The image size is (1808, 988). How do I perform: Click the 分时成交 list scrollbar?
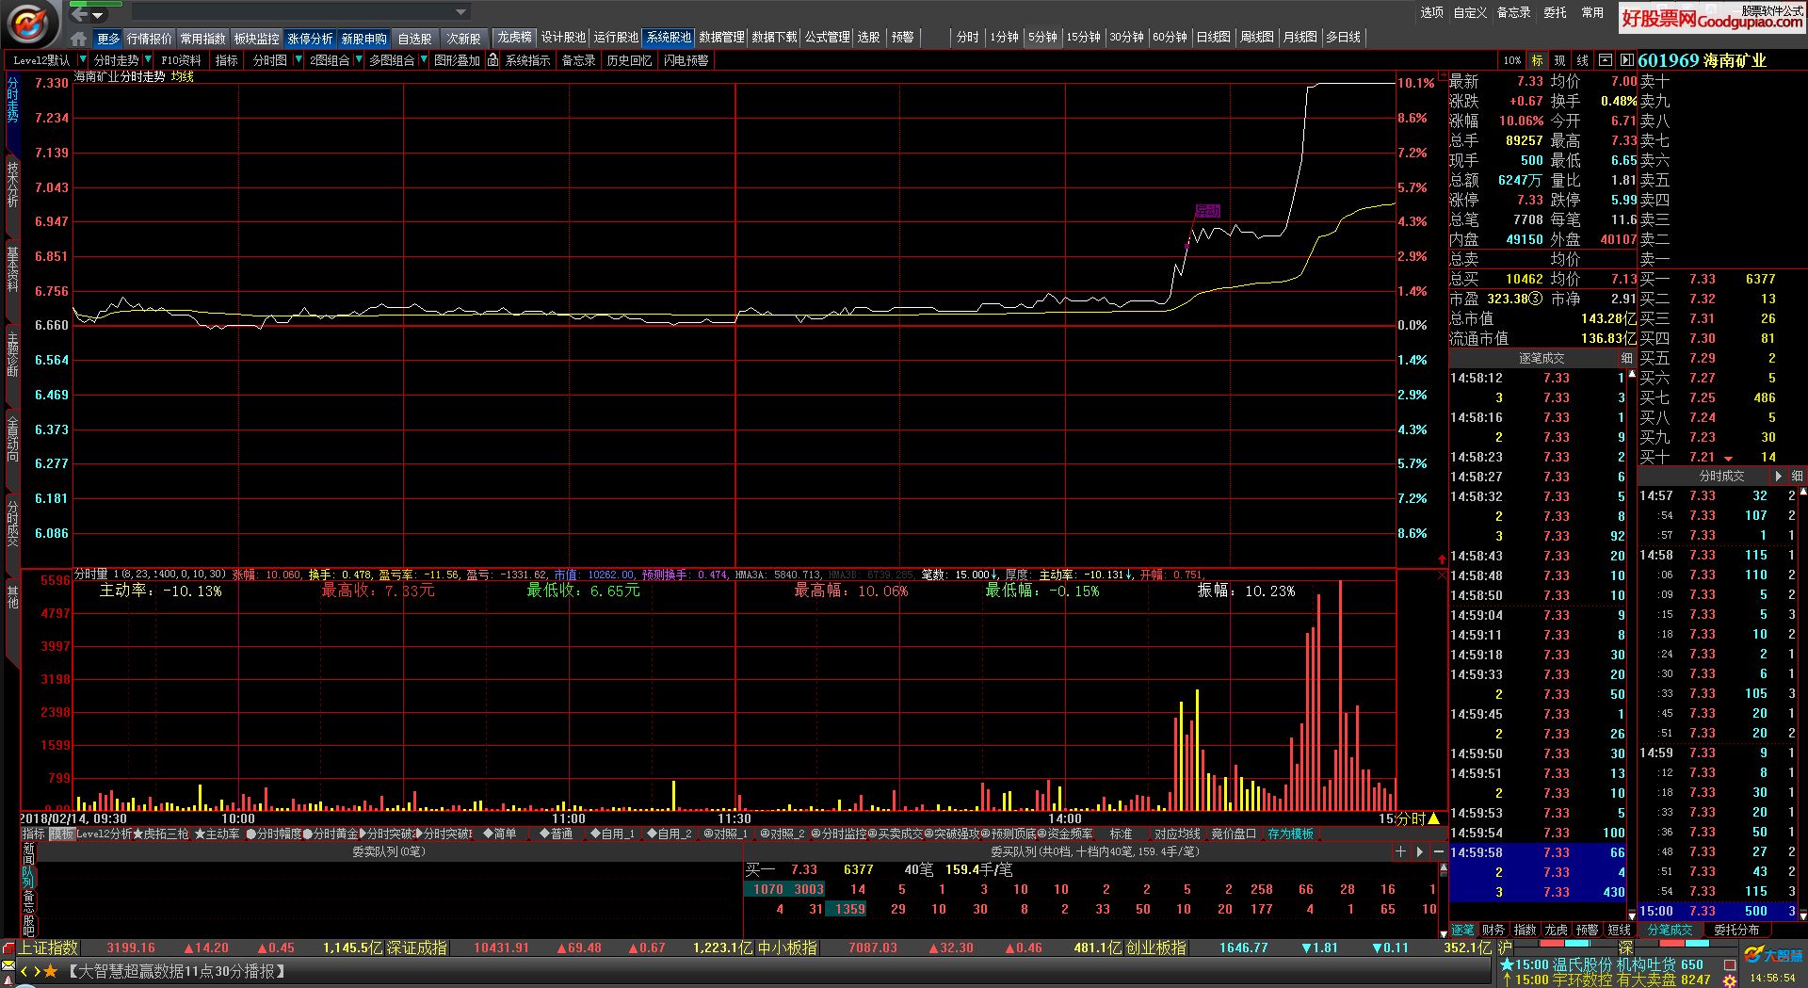pyautogui.click(x=1803, y=702)
